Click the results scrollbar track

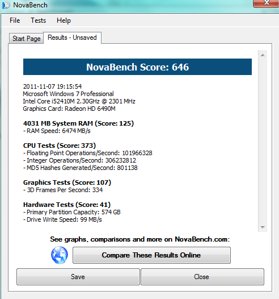point(263,141)
